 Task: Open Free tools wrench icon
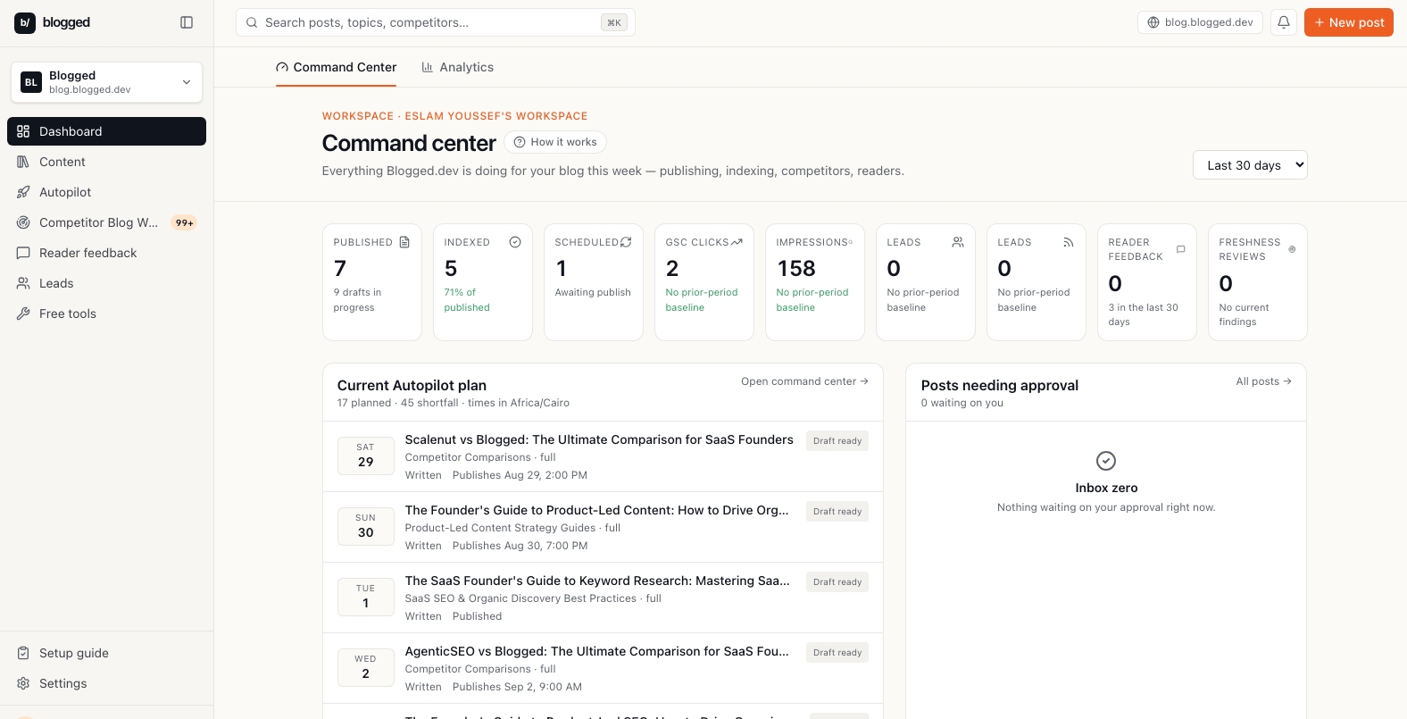23,314
